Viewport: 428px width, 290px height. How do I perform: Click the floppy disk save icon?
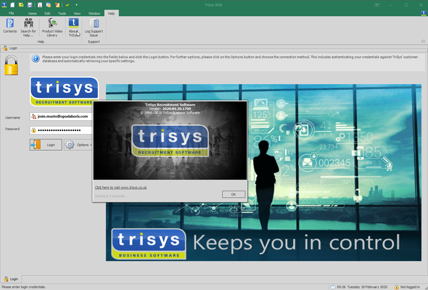pyautogui.click(x=29, y=5)
